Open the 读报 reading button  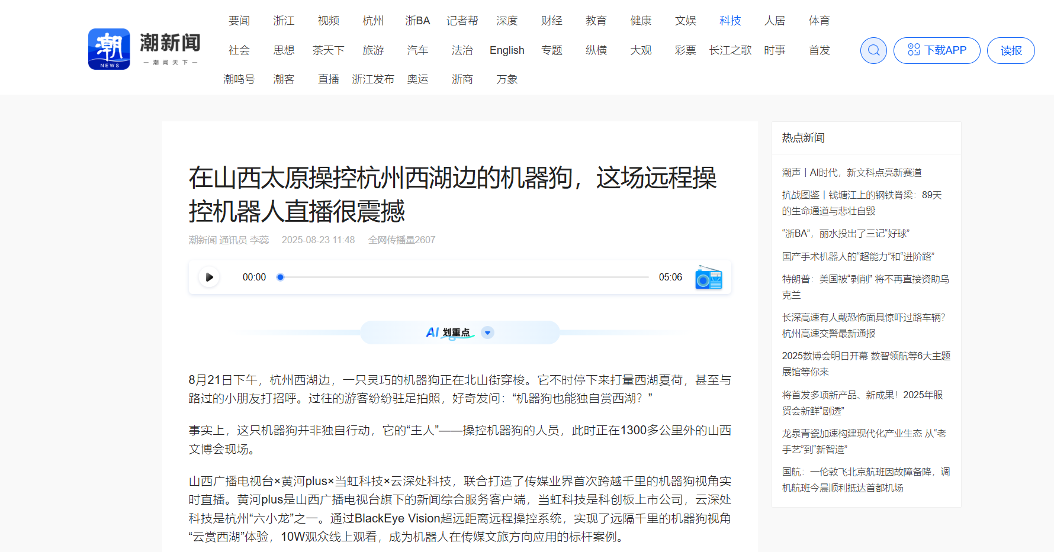(x=1010, y=50)
